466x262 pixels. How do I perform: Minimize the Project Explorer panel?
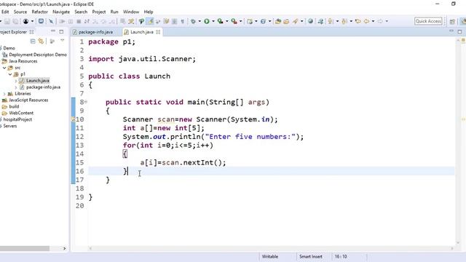53,31
